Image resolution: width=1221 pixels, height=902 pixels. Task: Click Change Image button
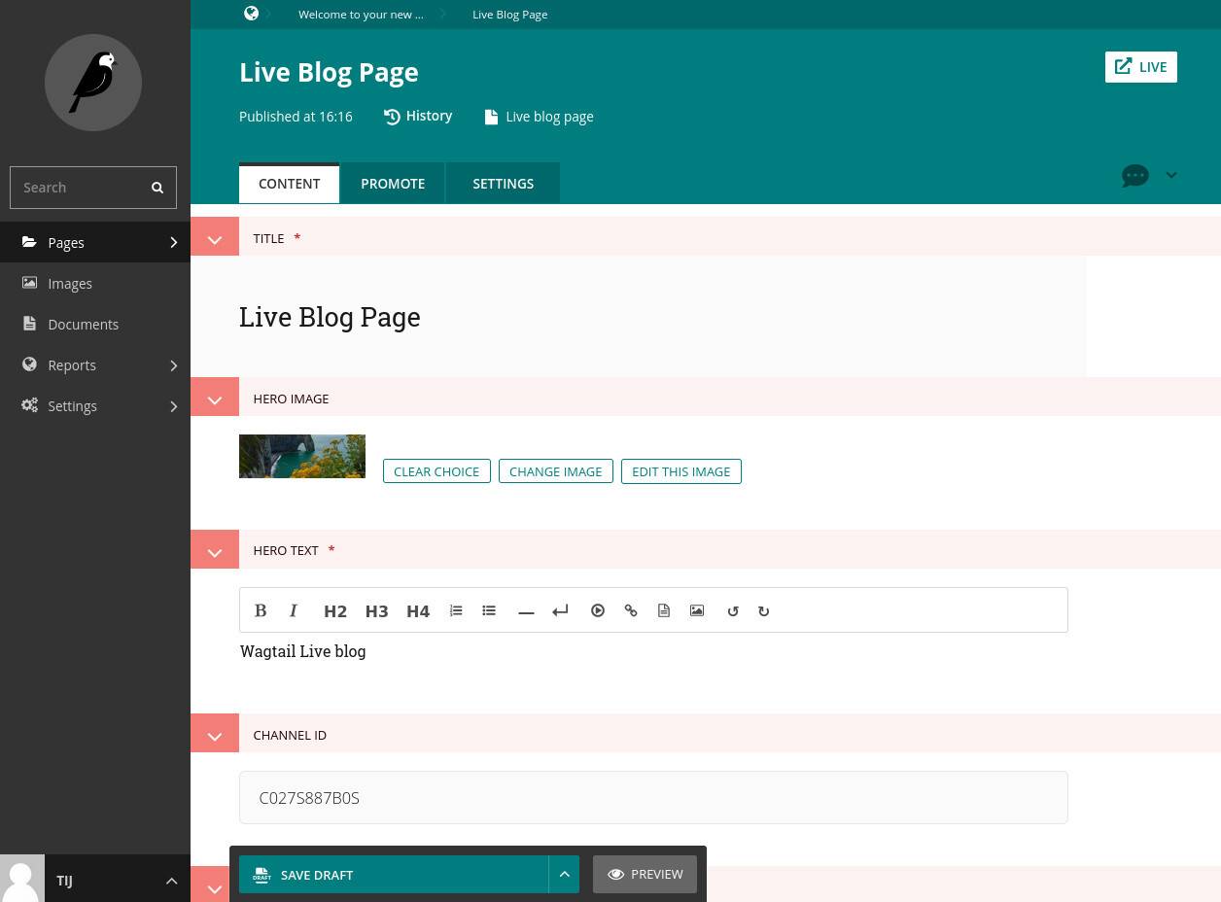pos(556,471)
